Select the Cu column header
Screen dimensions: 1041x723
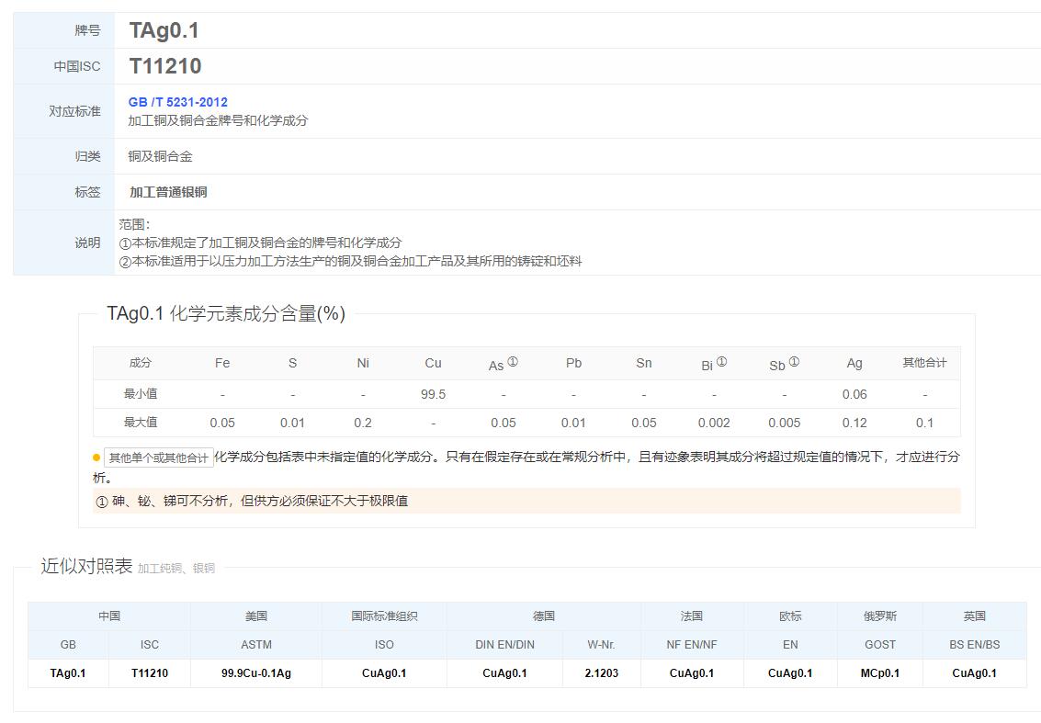433,363
